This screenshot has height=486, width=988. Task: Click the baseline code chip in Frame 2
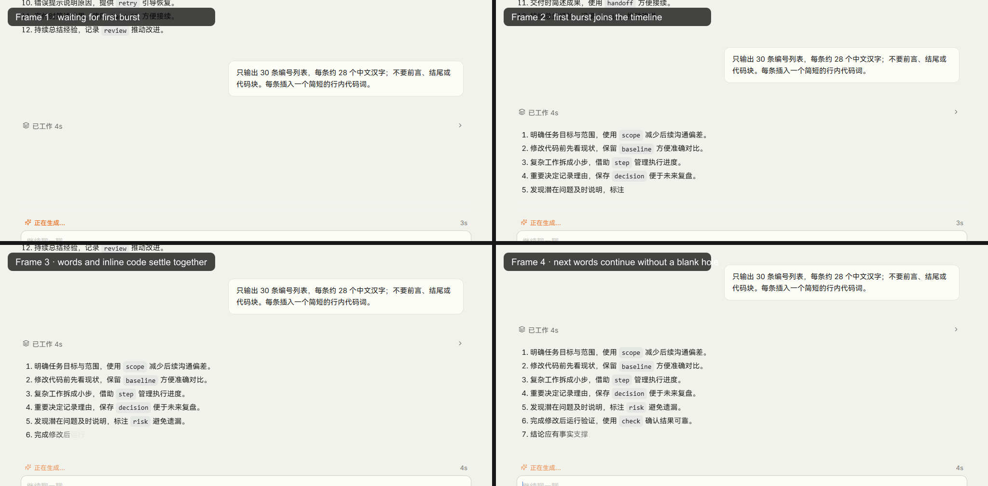(636, 149)
